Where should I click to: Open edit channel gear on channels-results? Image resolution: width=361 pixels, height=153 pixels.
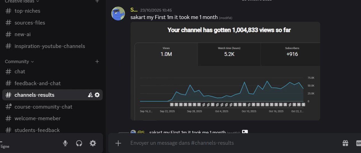coord(97,95)
